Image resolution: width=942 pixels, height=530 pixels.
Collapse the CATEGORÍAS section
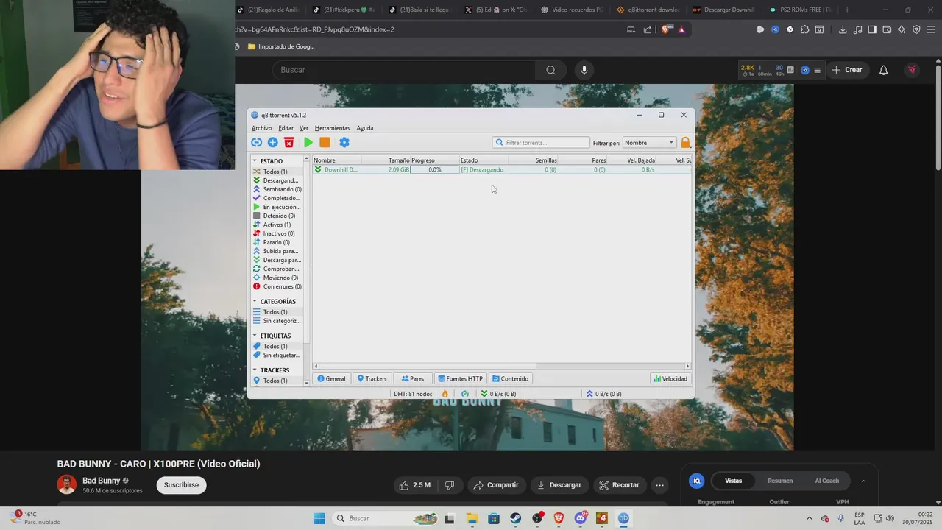(255, 302)
